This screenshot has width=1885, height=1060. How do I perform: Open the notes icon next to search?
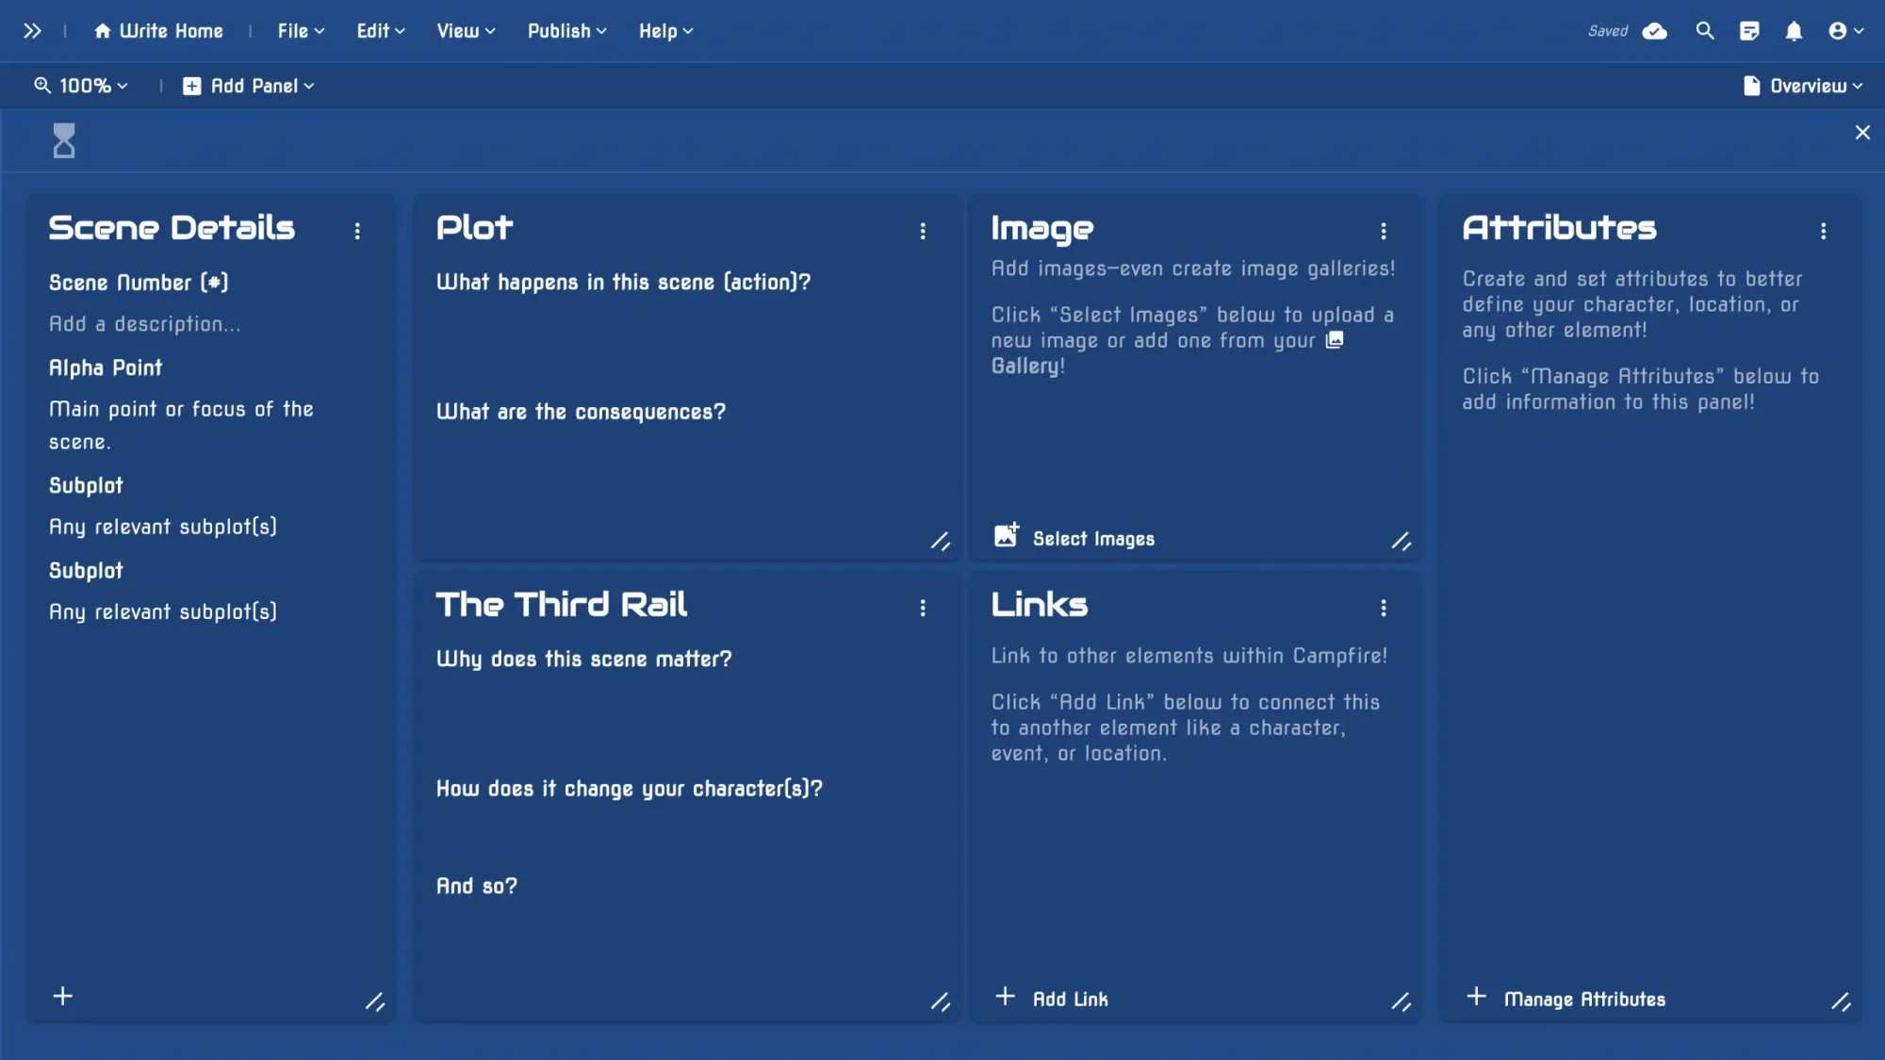tap(1749, 30)
